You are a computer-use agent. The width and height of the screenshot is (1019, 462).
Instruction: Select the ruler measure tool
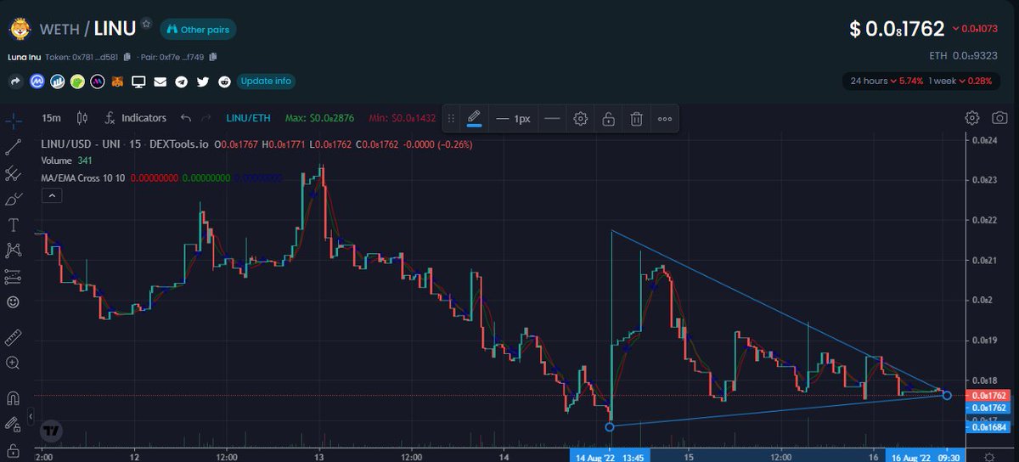(13, 337)
